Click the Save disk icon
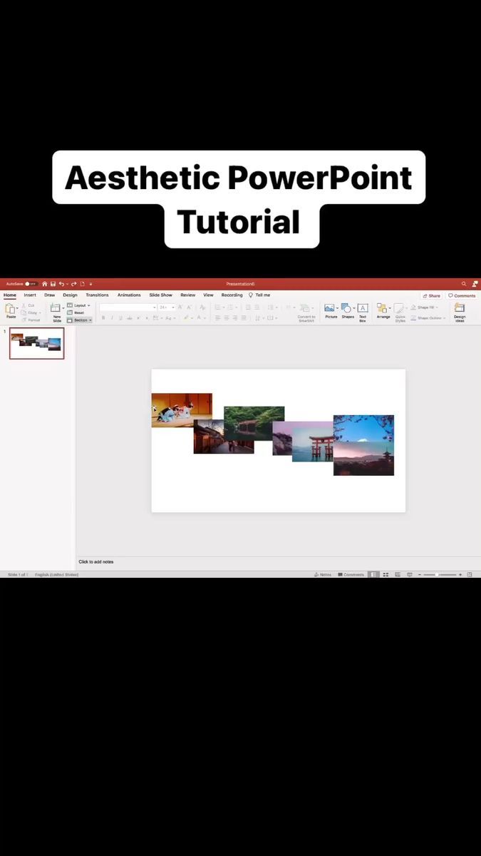Viewport: 481px width, 856px height. pos(53,284)
